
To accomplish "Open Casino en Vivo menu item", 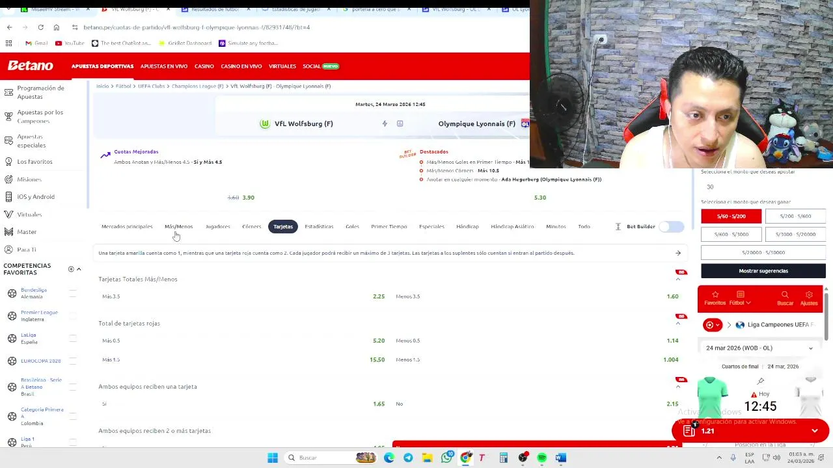I will pos(241,66).
